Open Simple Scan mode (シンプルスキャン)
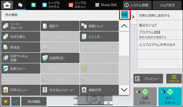183x107 pixels. coord(77,5)
